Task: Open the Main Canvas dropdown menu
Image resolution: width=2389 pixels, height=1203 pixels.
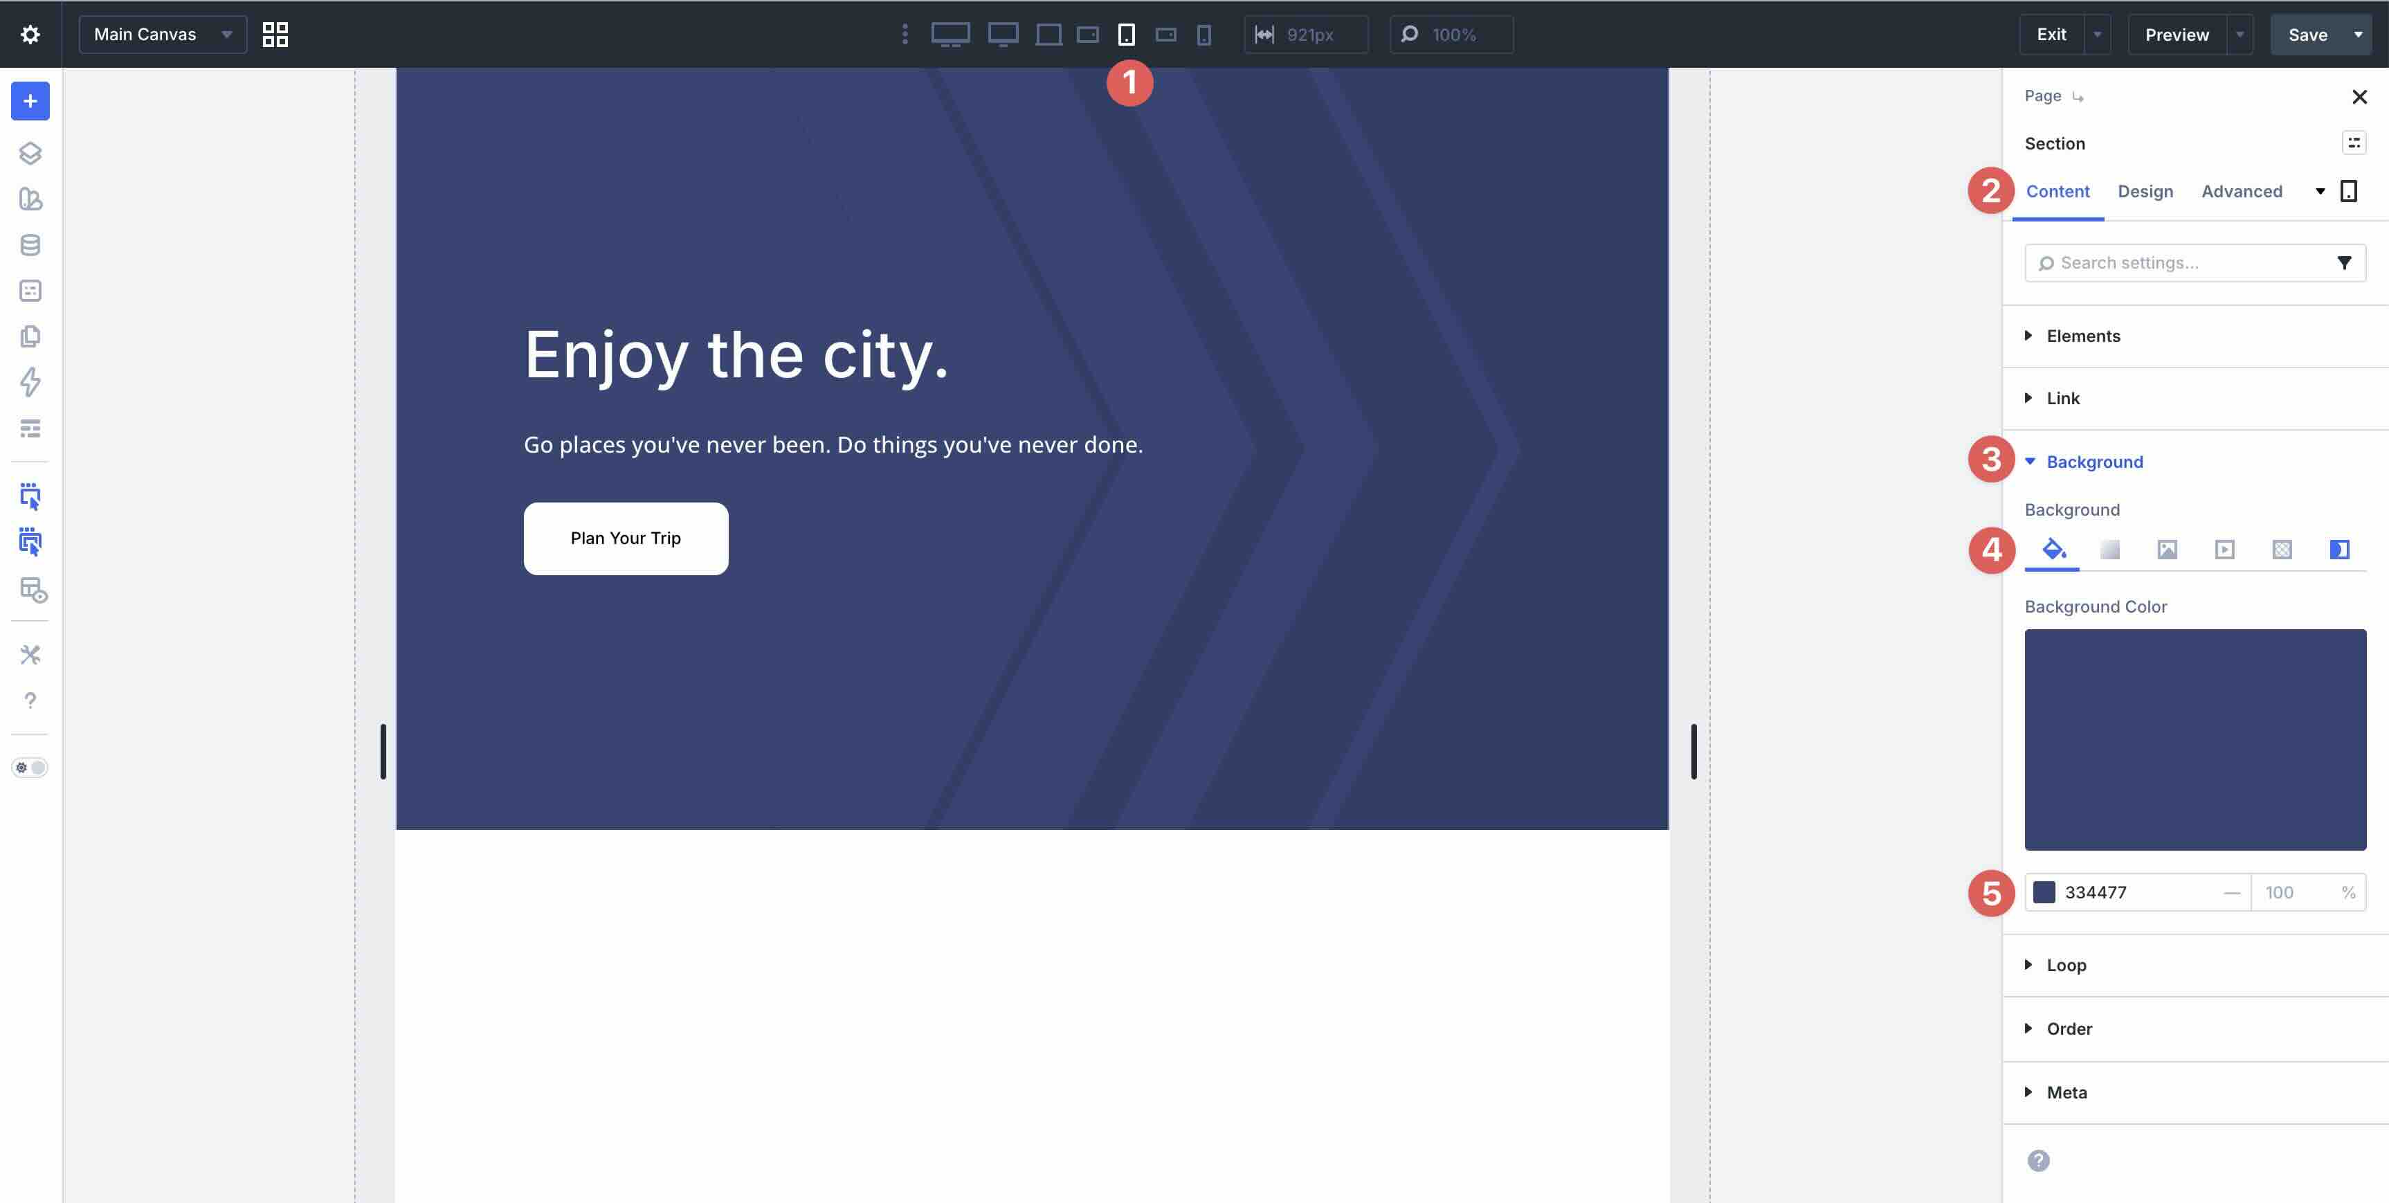Action: coord(163,33)
